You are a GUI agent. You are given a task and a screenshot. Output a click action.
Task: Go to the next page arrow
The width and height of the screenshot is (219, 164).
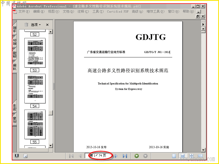[116, 156]
